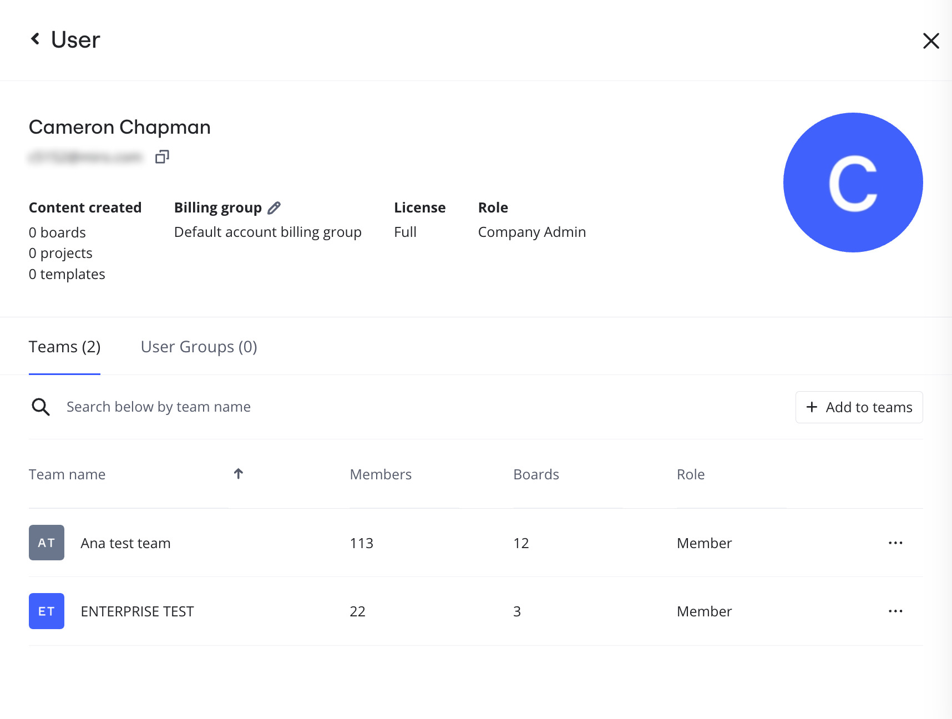Click the search magnifier icon
Image resolution: width=952 pixels, height=719 pixels.
coord(40,407)
